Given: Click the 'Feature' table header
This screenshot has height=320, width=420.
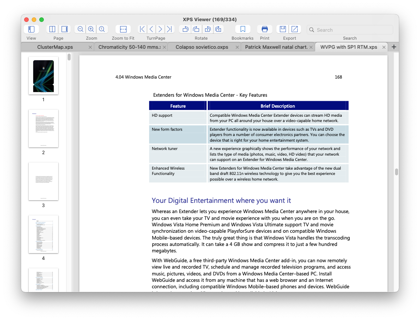Looking at the screenshot, I should click(178, 106).
